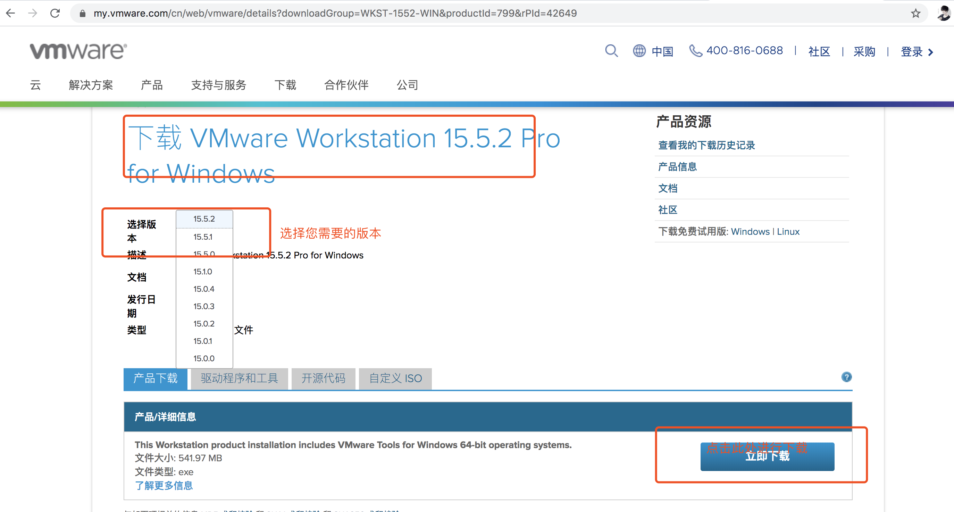Select version 15.0.3 in dropdown

[x=204, y=306]
